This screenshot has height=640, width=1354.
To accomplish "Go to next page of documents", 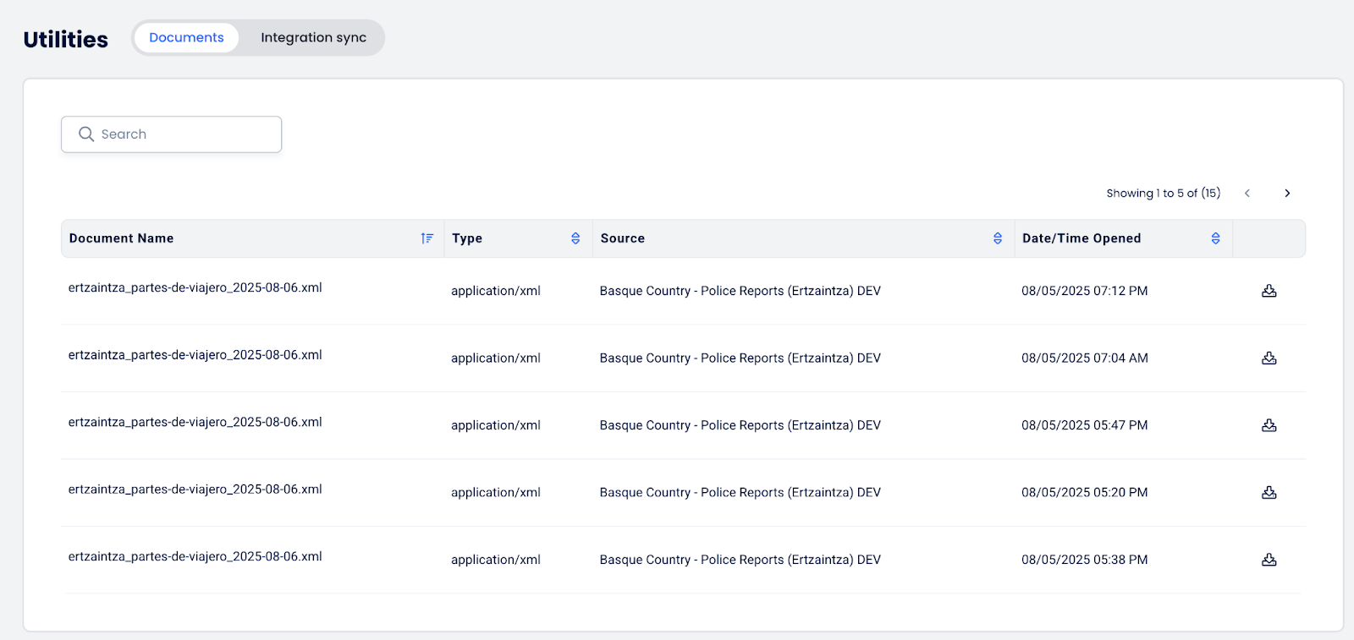I will [x=1287, y=194].
